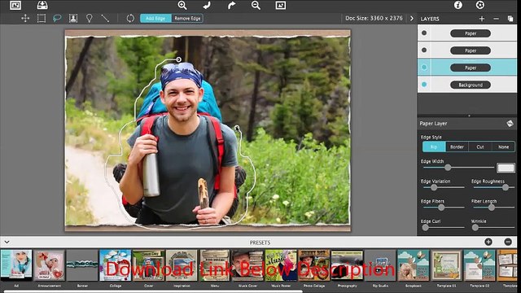Adjust the Wrinkle slider

click(475, 228)
